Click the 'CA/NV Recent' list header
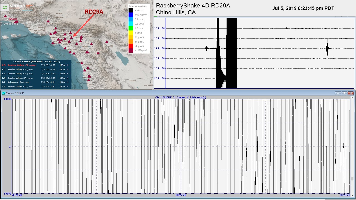 pyautogui.click(x=36, y=61)
